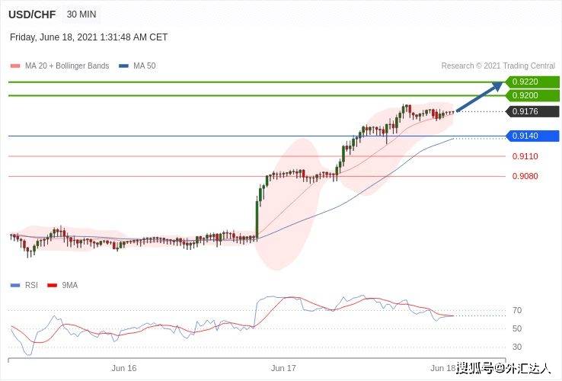Toggle the MA 20 + Bollinger Bands legend text
562x381 pixels.
pos(67,66)
